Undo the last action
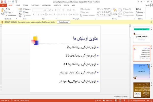 (x=9, y=2)
